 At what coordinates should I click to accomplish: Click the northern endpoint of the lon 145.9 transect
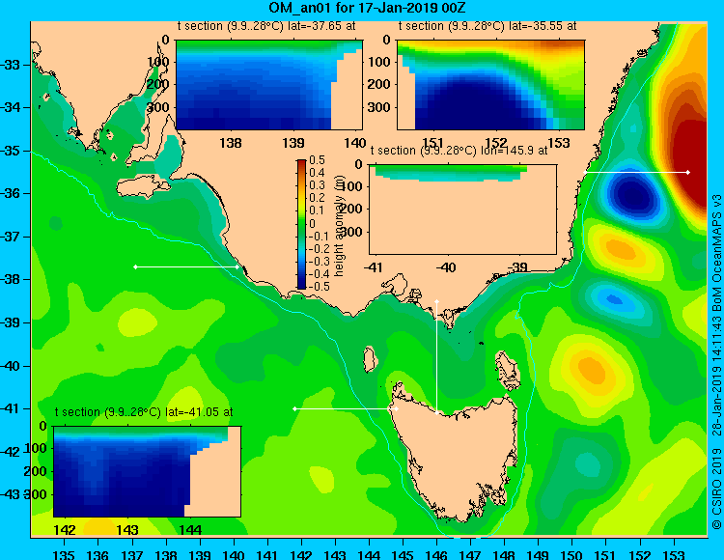point(436,301)
